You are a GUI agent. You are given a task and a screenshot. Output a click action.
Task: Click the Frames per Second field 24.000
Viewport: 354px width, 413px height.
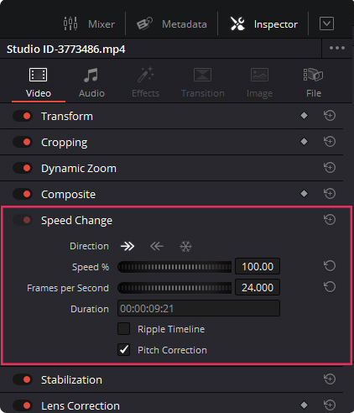pos(258,287)
